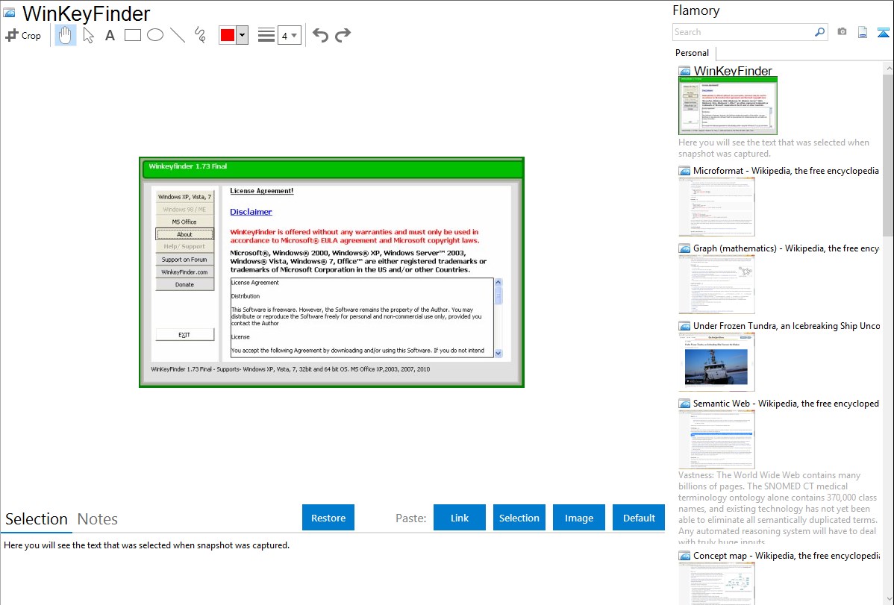Viewport: 894px width, 605px height.
Task: Click the Microformat - Wikipedia title text
Action: point(786,171)
